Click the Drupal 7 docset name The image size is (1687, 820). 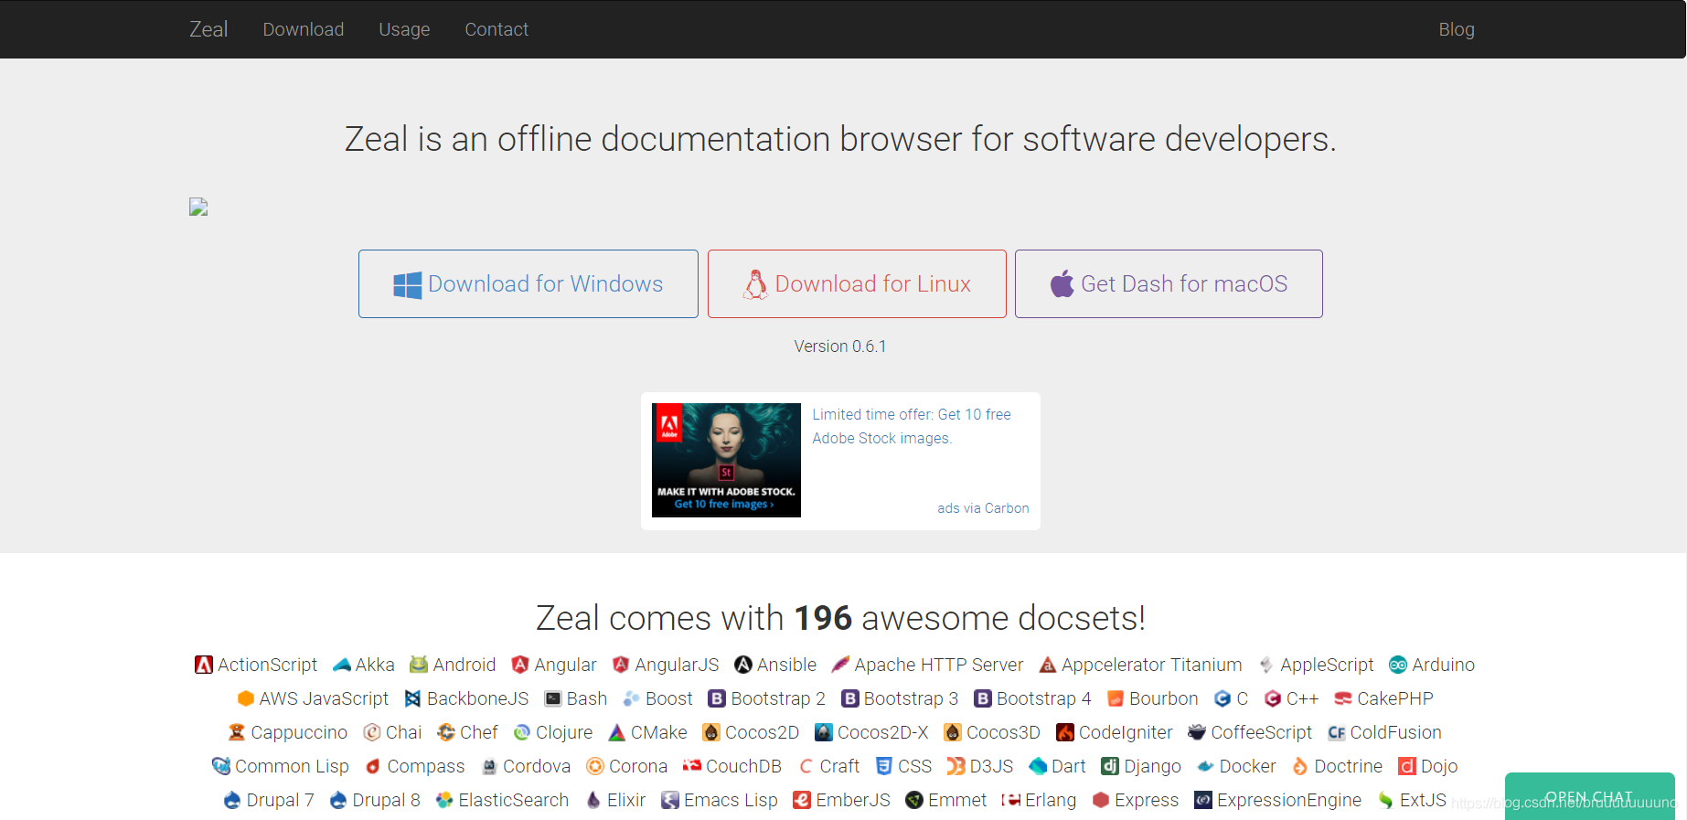click(x=281, y=800)
